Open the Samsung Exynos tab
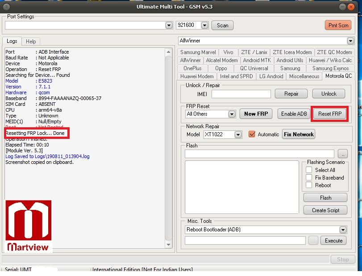The image size is (362, 276). [330, 68]
